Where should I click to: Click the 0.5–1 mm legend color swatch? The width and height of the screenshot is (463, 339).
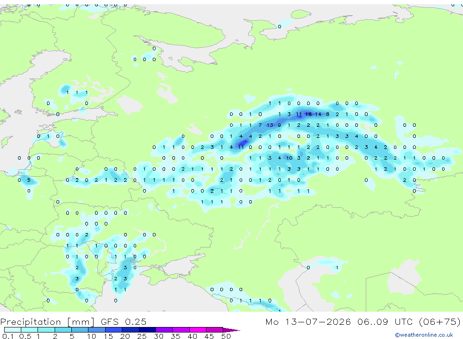(30, 330)
